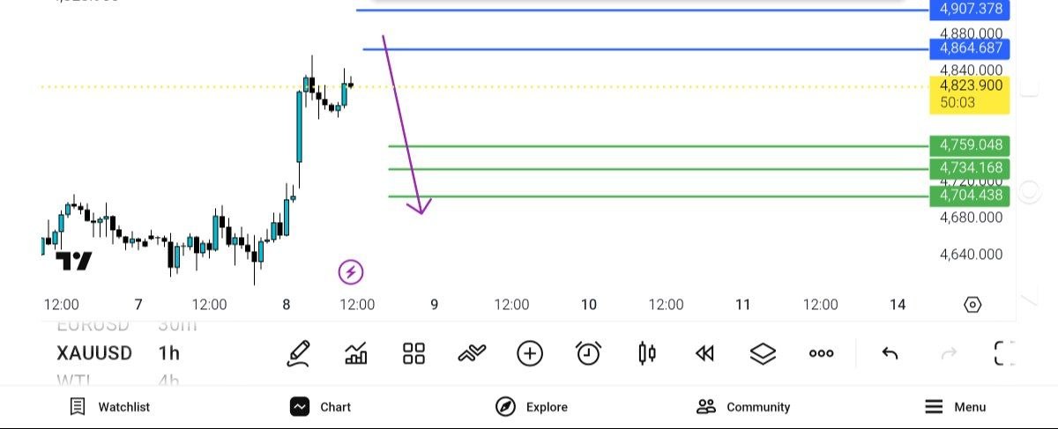
Task: Open the Menu tab
Action: point(956,407)
